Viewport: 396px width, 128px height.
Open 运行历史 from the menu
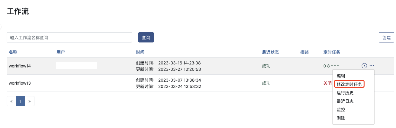pyautogui.click(x=345, y=93)
